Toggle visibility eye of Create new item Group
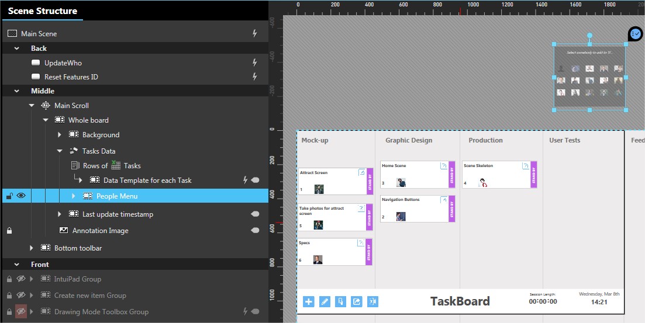Image resolution: width=645 pixels, height=323 pixels. 20,295
